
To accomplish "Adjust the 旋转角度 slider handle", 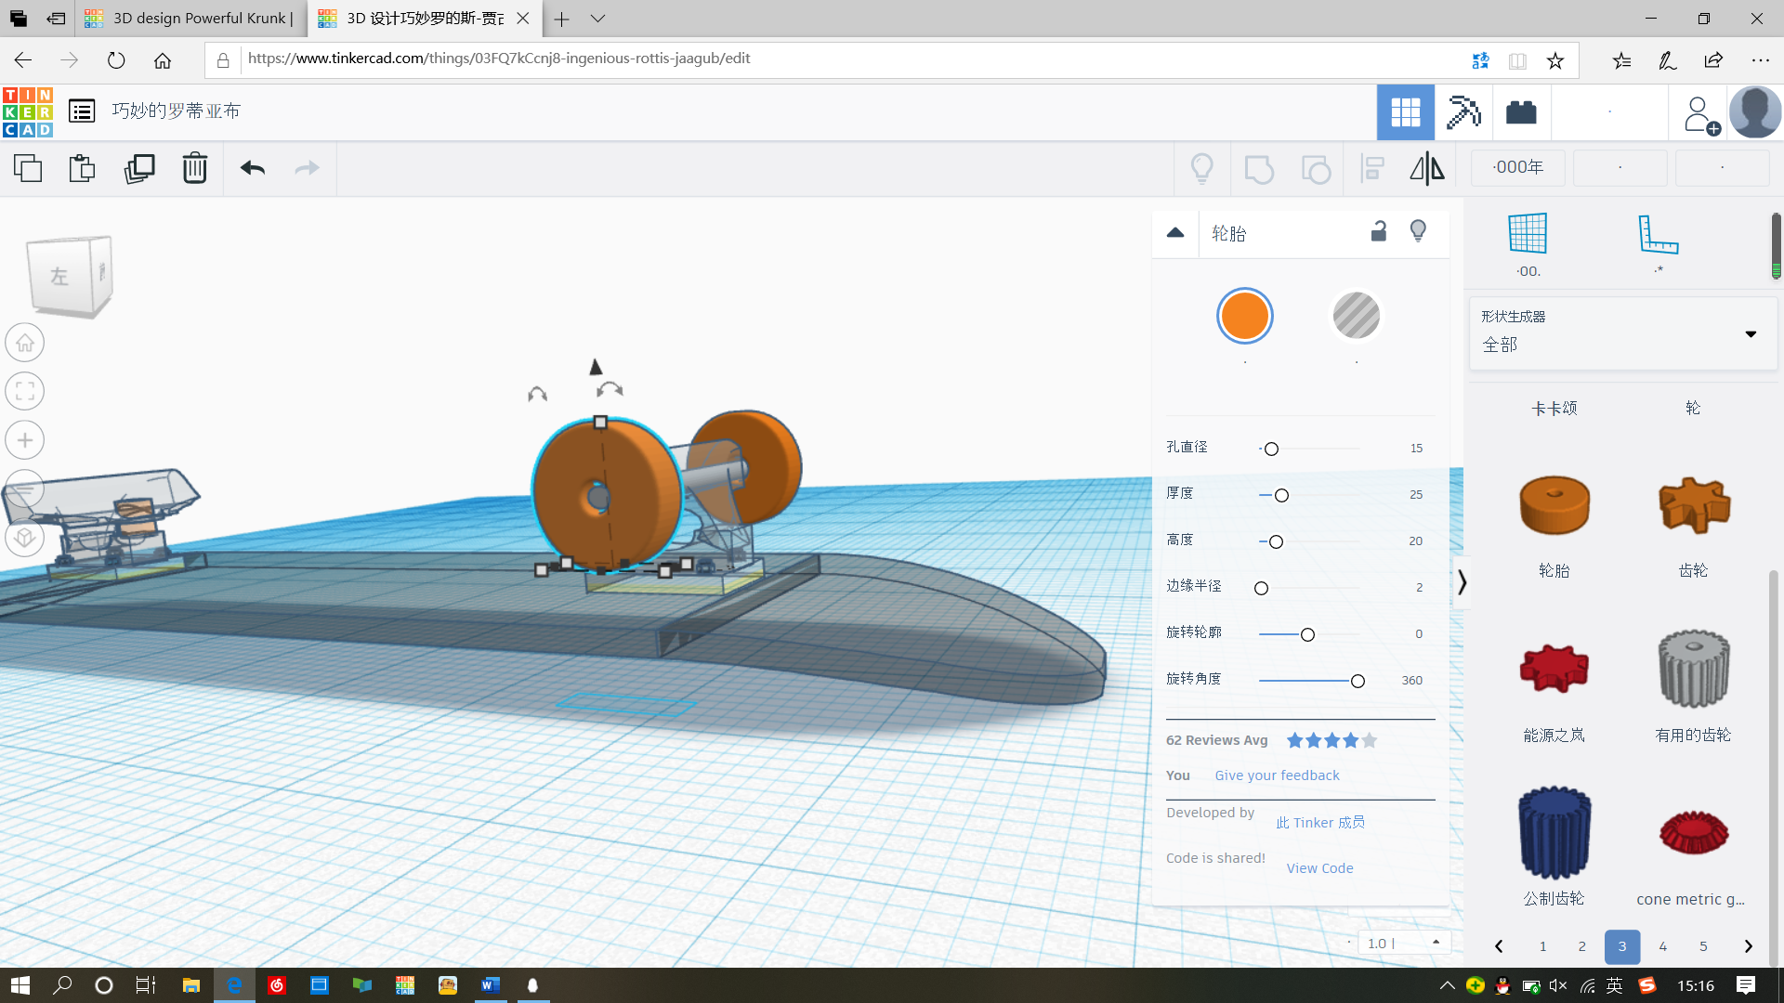I will point(1358,681).
